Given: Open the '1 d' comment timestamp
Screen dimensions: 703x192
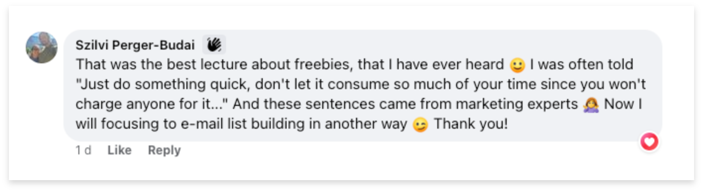Looking at the screenshot, I should point(83,150).
